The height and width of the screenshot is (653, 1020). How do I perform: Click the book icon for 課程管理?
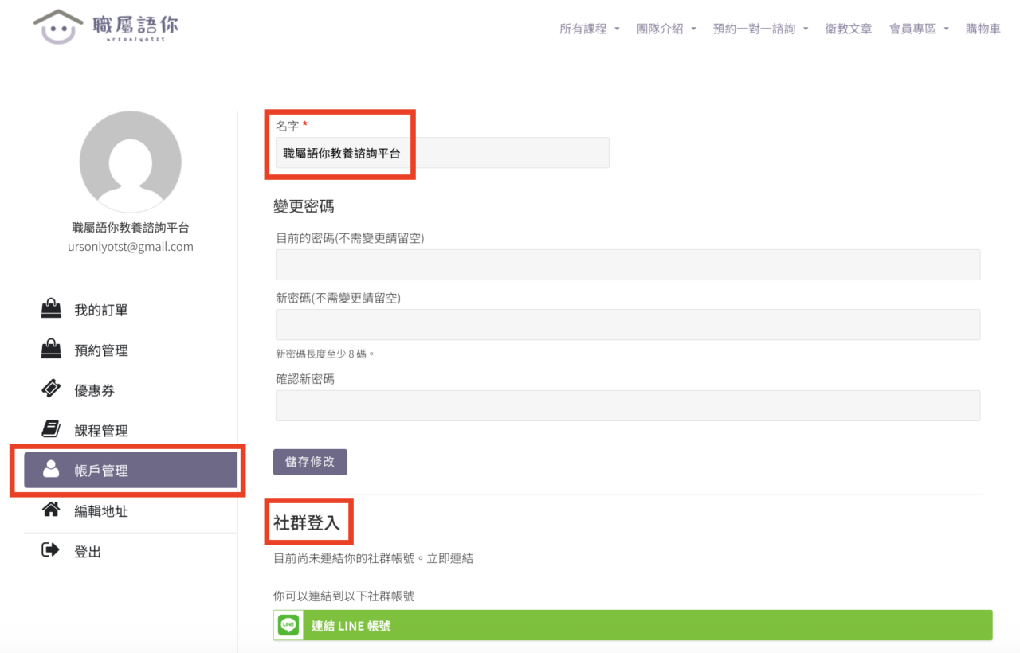click(51, 430)
